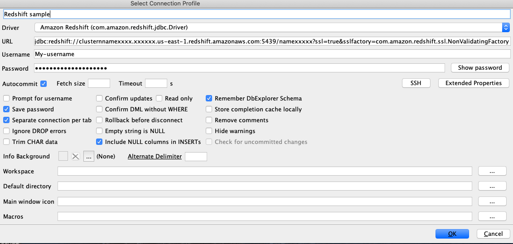Open the Driver dropdown list
The height and width of the screenshot is (244, 513).
coord(506,28)
